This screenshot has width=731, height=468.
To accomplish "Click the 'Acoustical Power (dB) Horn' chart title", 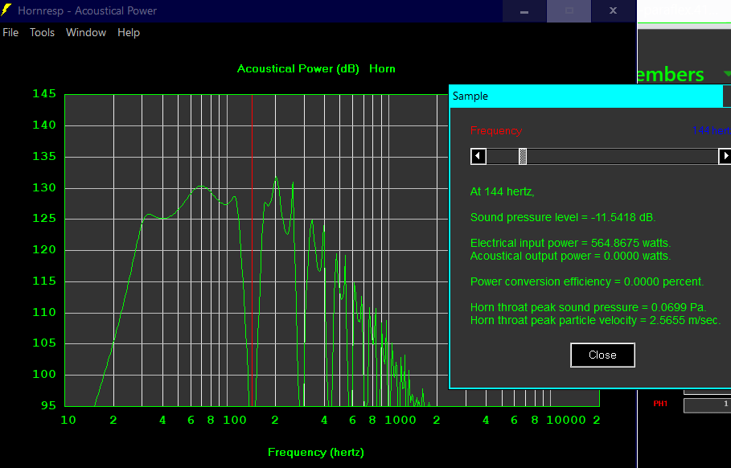I will click(x=316, y=69).
